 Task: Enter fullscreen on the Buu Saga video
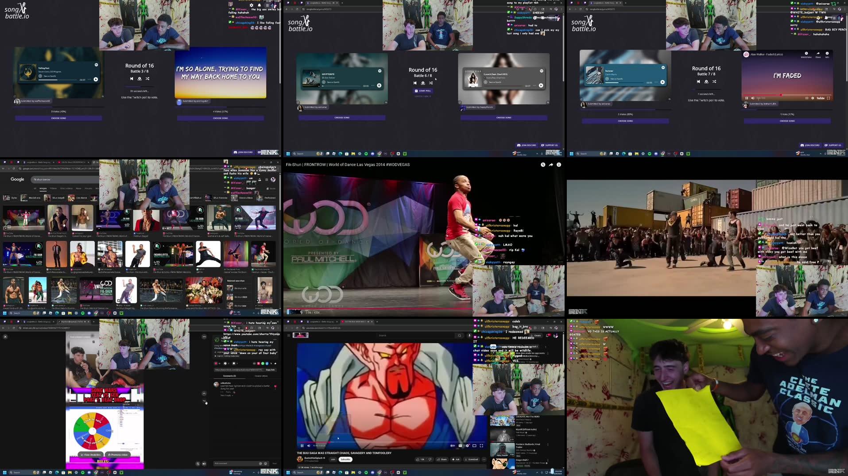coord(481,445)
